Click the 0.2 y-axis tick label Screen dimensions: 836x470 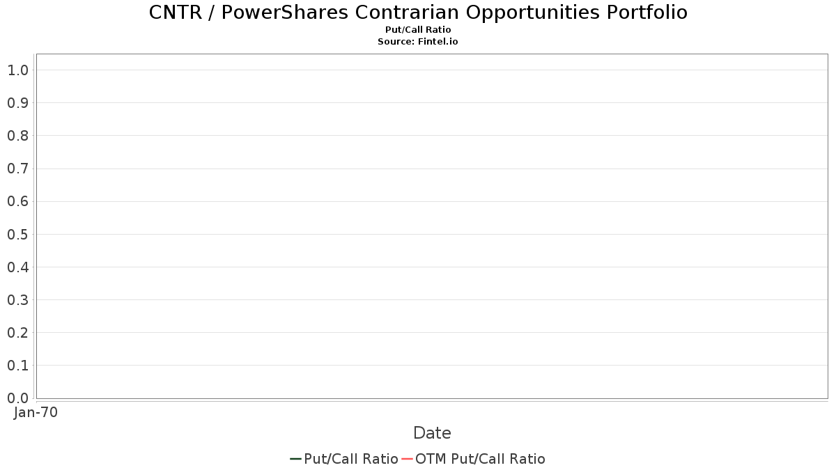pyautogui.click(x=17, y=332)
